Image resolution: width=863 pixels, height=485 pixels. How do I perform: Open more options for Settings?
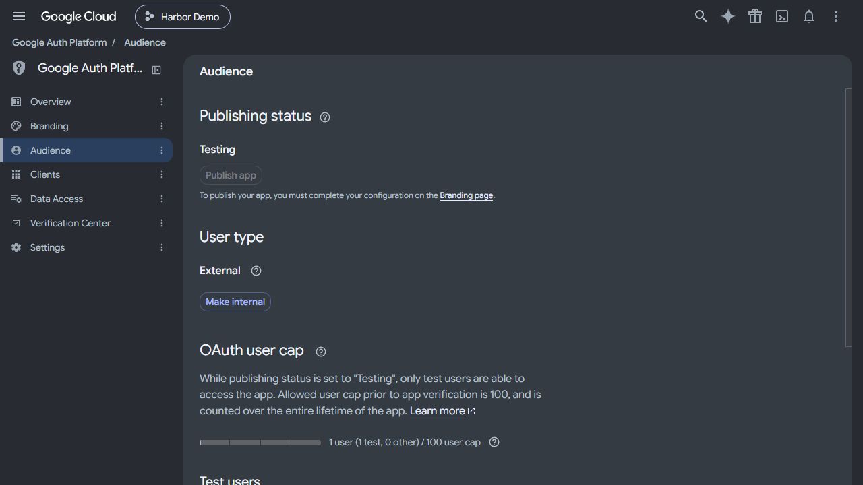[x=162, y=247]
